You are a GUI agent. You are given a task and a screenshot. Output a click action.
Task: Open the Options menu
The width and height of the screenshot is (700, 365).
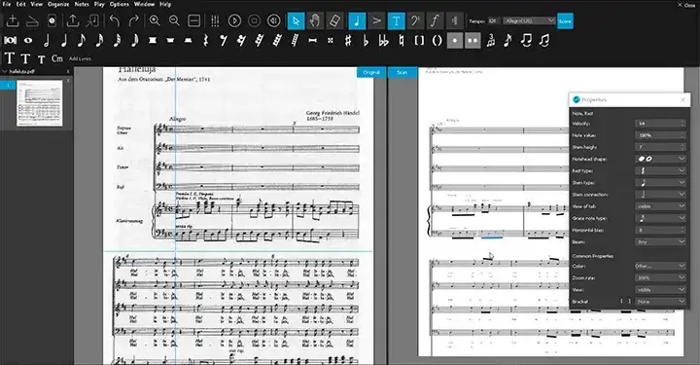tap(120, 4)
